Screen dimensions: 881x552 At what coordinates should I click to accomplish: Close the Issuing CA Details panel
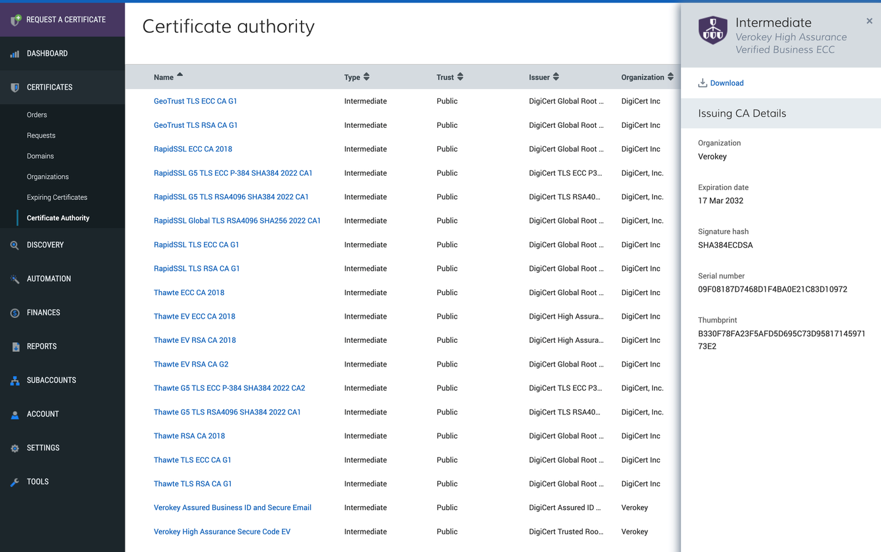[869, 20]
